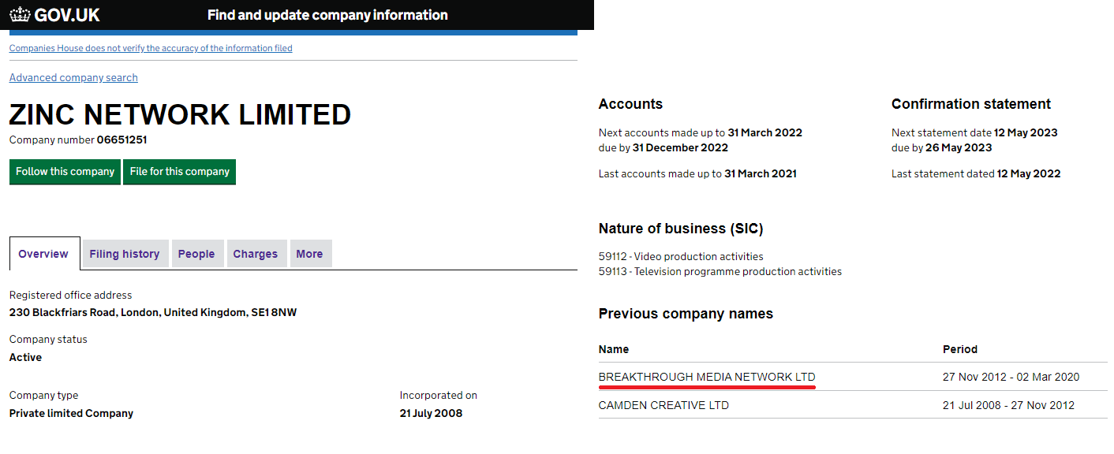Click SIC code 59112 Video production entry

tap(681, 256)
